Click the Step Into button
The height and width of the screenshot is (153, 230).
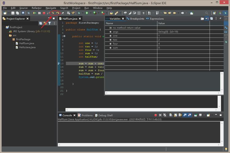53,13
